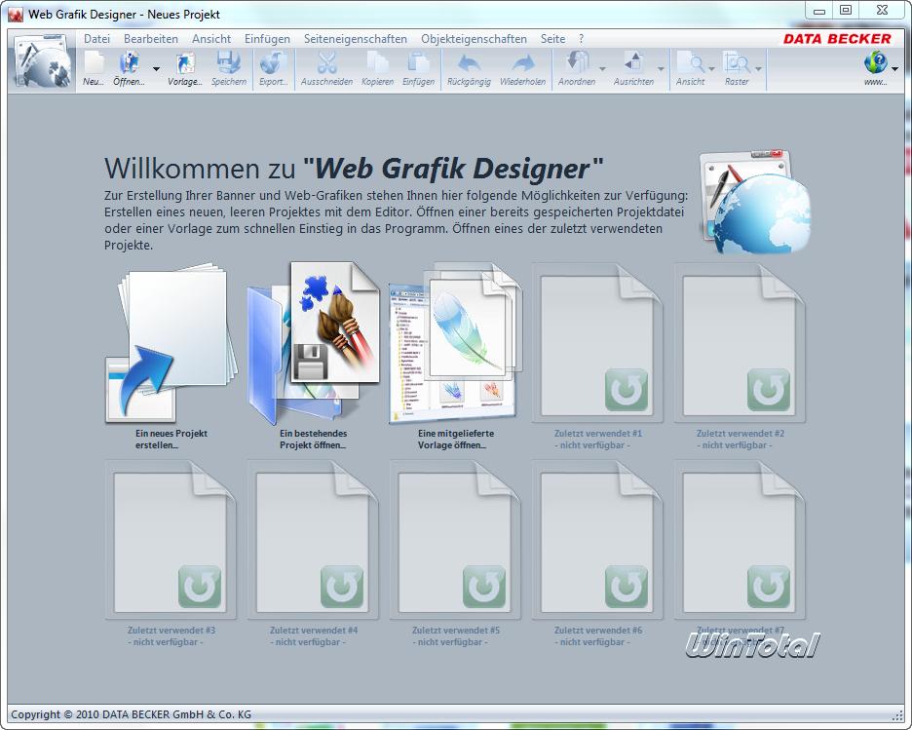This screenshot has height=730, width=912.
Task: Open the Bearbeiten menu
Action: point(151,39)
